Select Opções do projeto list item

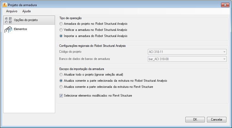click(x=29, y=20)
